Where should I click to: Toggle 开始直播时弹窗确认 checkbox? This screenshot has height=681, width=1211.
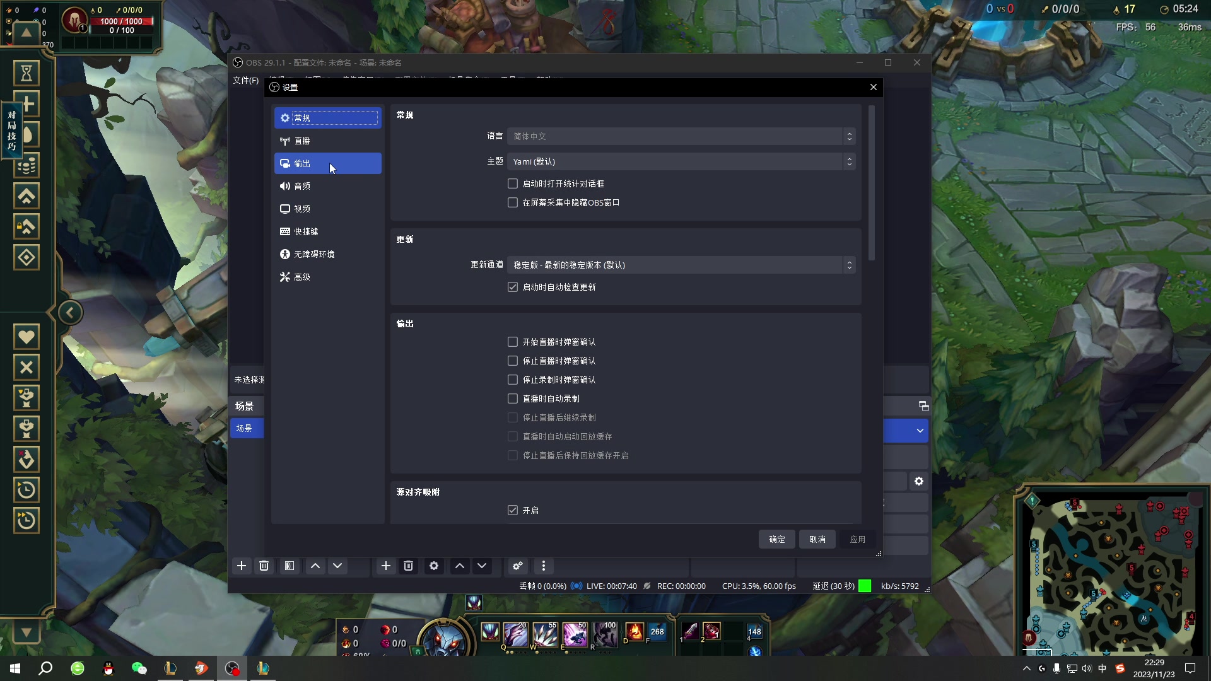click(513, 342)
